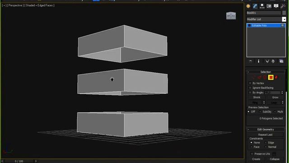
Task: Click object color swatch beside Box001
Action: 284,13
